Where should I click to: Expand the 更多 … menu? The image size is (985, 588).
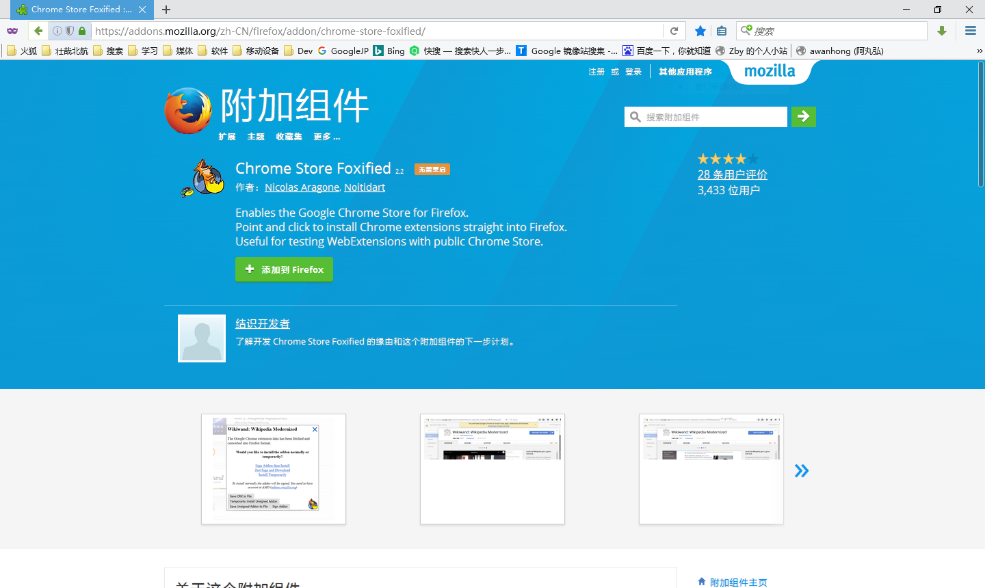pos(326,136)
